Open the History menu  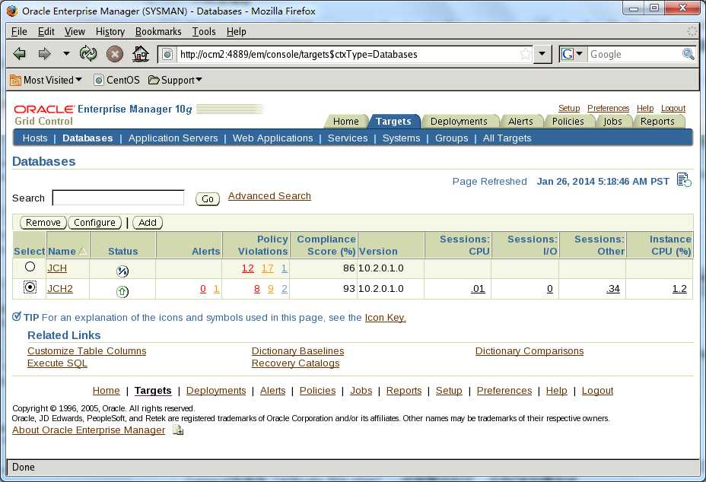tap(110, 31)
